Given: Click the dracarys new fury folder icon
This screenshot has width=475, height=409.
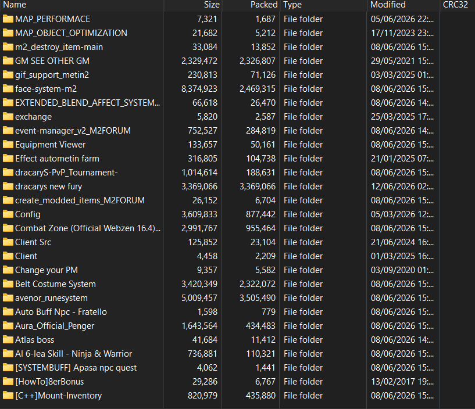Looking at the screenshot, I should click(x=8, y=186).
